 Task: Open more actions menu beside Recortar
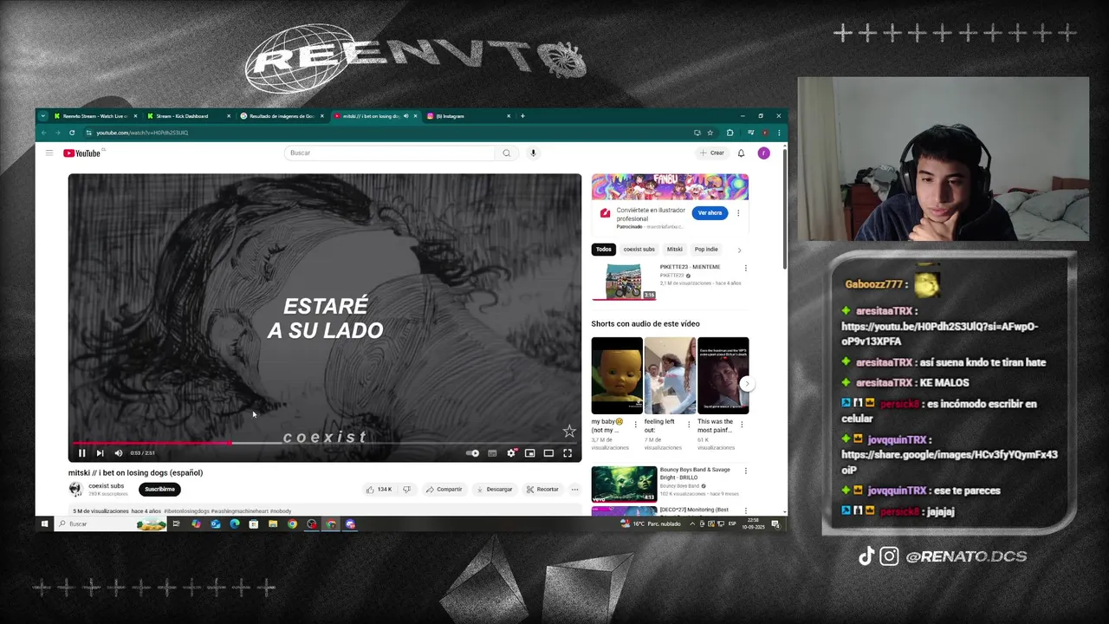tap(574, 489)
